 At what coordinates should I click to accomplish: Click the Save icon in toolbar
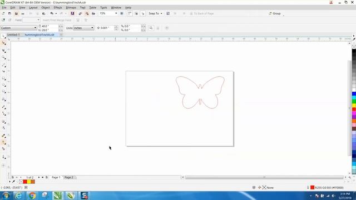coord(16,13)
